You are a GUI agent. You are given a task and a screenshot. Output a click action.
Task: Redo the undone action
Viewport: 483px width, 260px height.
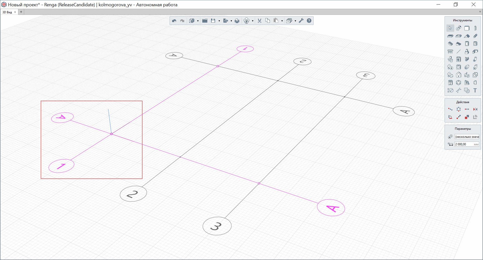(x=182, y=21)
